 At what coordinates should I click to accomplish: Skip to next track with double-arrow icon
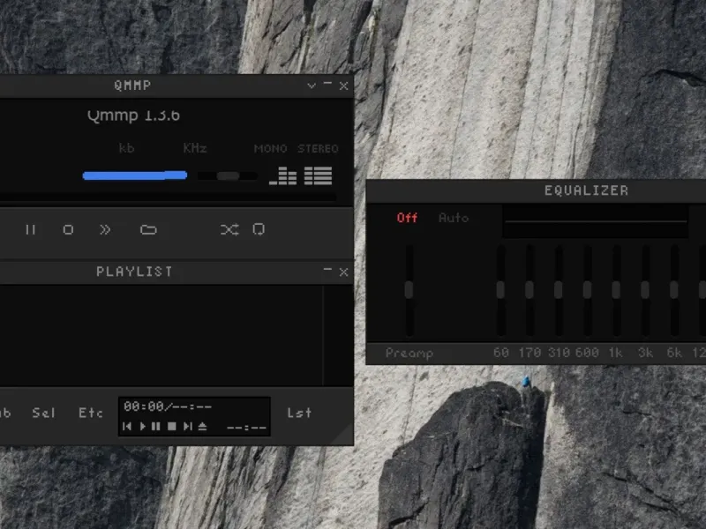(105, 230)
